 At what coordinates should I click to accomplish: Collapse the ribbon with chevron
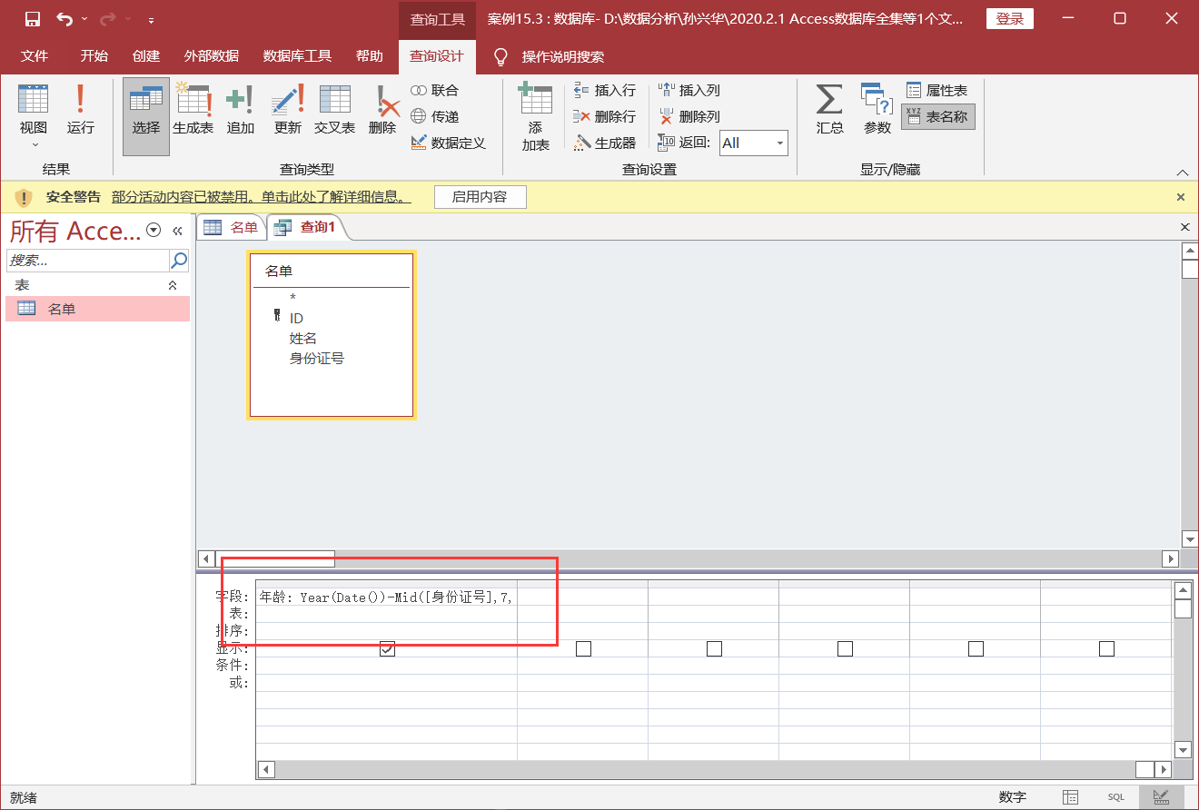tap(1182, 173)
